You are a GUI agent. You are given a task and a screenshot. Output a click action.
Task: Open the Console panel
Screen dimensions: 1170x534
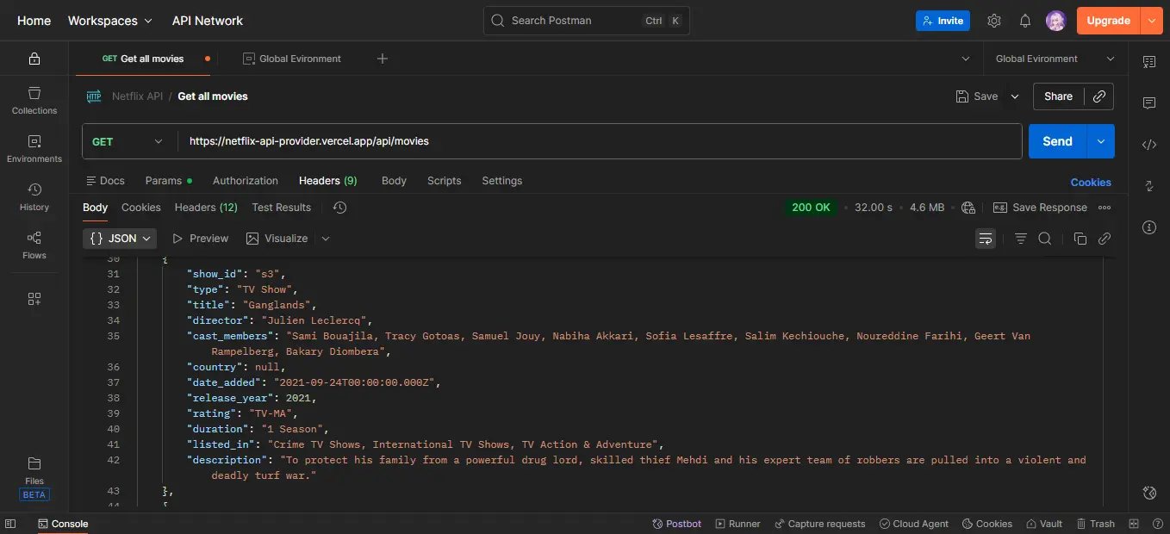click(63, 523)
